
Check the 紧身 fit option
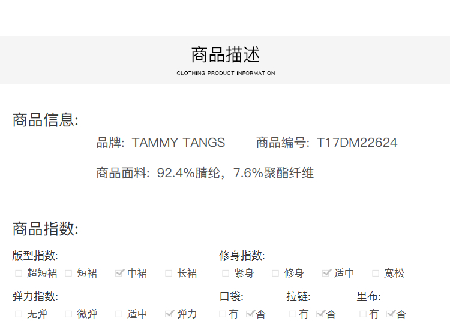[226, 274]
